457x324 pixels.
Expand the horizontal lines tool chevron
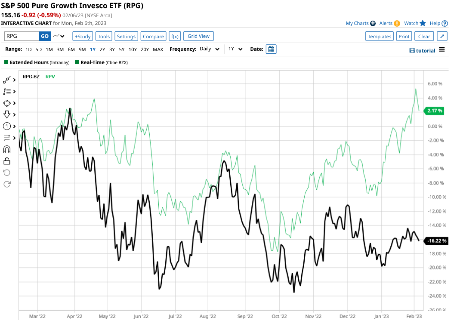[x=14, y=138]
